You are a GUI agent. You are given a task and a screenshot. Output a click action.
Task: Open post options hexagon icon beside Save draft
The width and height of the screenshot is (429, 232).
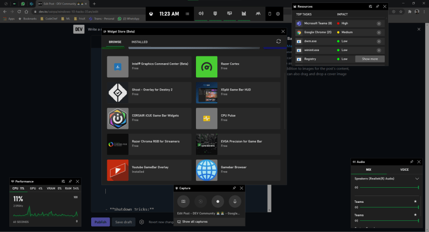(141, 222)
